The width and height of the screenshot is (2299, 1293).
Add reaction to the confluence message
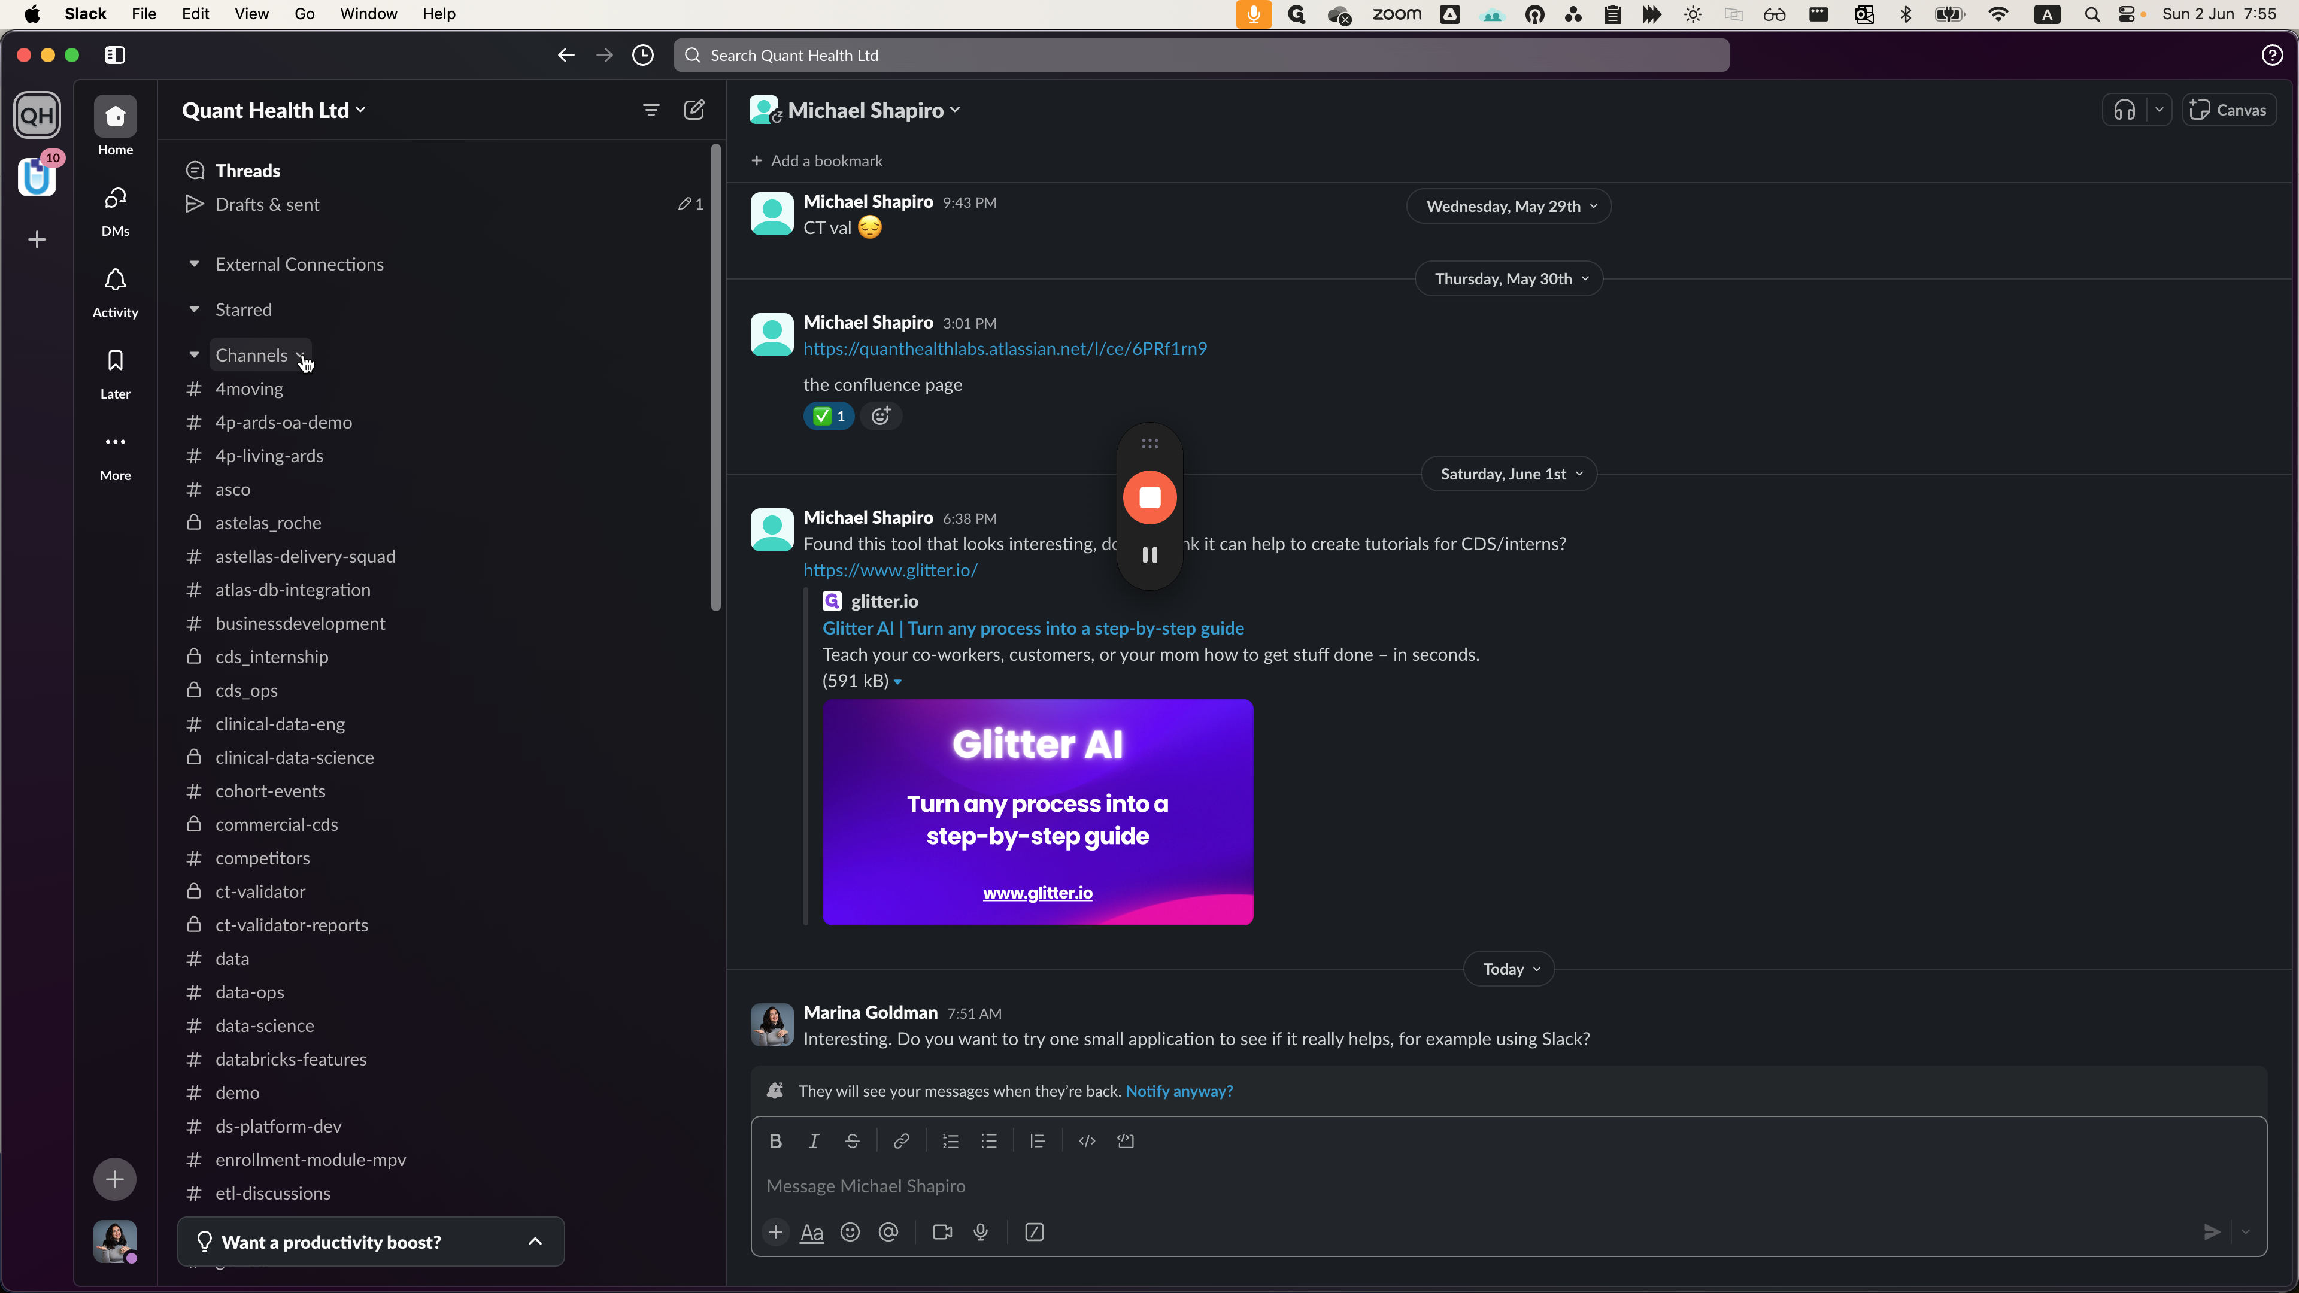(881, 416)
